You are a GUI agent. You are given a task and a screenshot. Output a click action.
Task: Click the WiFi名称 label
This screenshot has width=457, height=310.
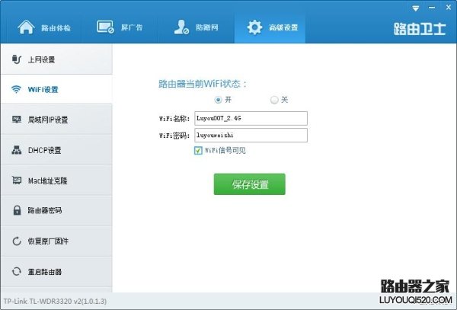pyautogui.click(x=174, y=119)
